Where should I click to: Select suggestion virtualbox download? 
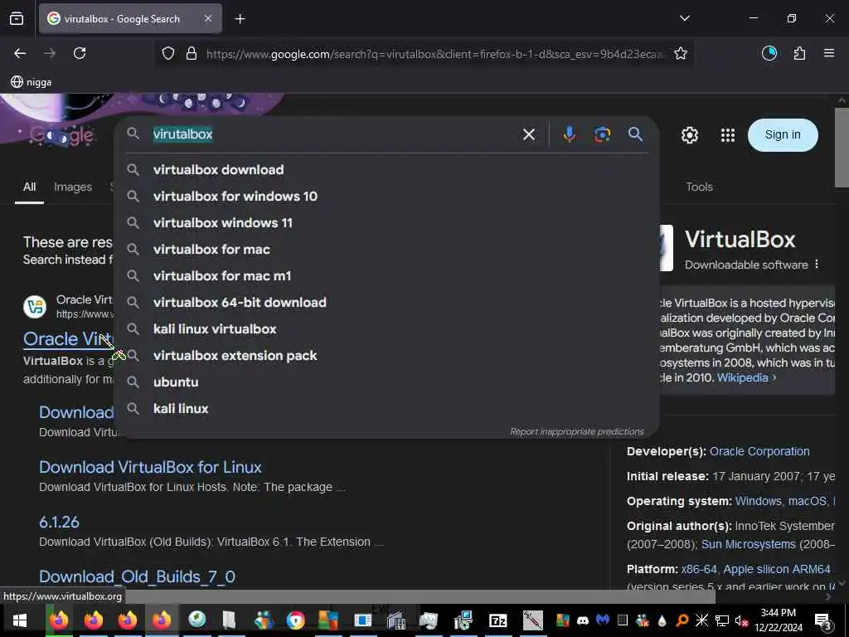coord(386,169)
